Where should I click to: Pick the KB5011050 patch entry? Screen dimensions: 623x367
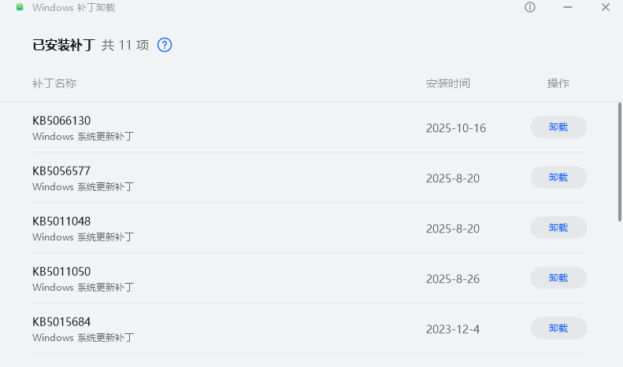point(61,272)
